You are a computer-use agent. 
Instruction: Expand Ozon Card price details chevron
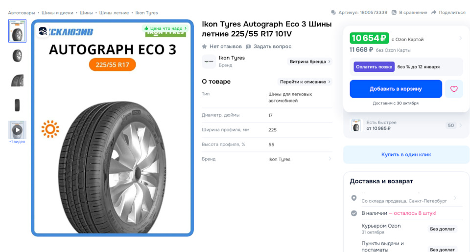point(460,38)
